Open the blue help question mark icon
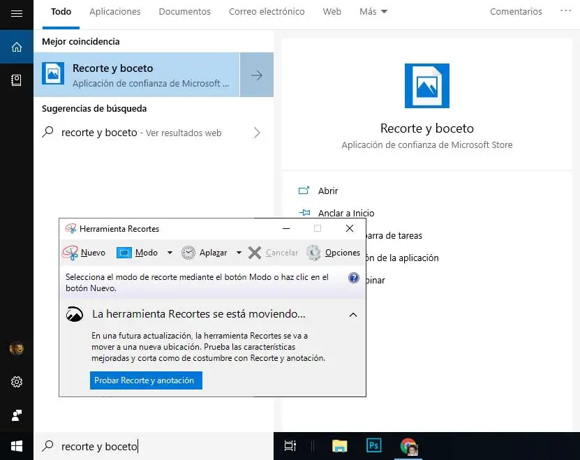The image size is (580, 460). pyautogui.click(x=354, y=278)
